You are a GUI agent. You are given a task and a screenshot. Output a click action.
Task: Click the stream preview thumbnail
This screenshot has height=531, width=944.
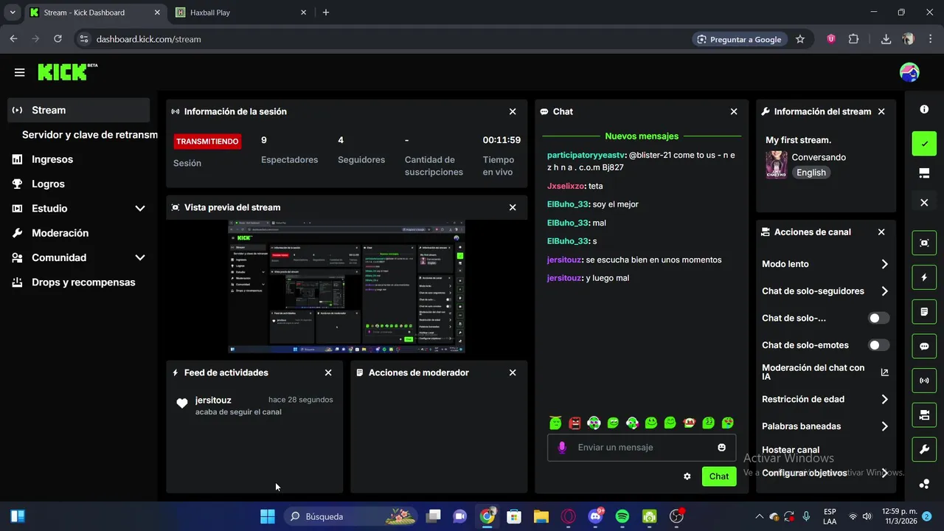pos(347,287)
